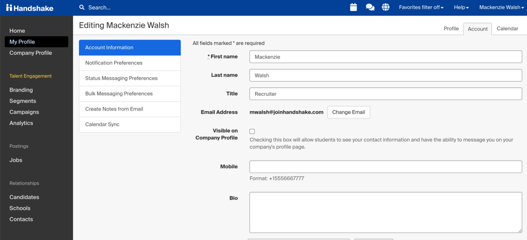Open Company Profile in sidebar
527x240 pixels.
[31, 53]
